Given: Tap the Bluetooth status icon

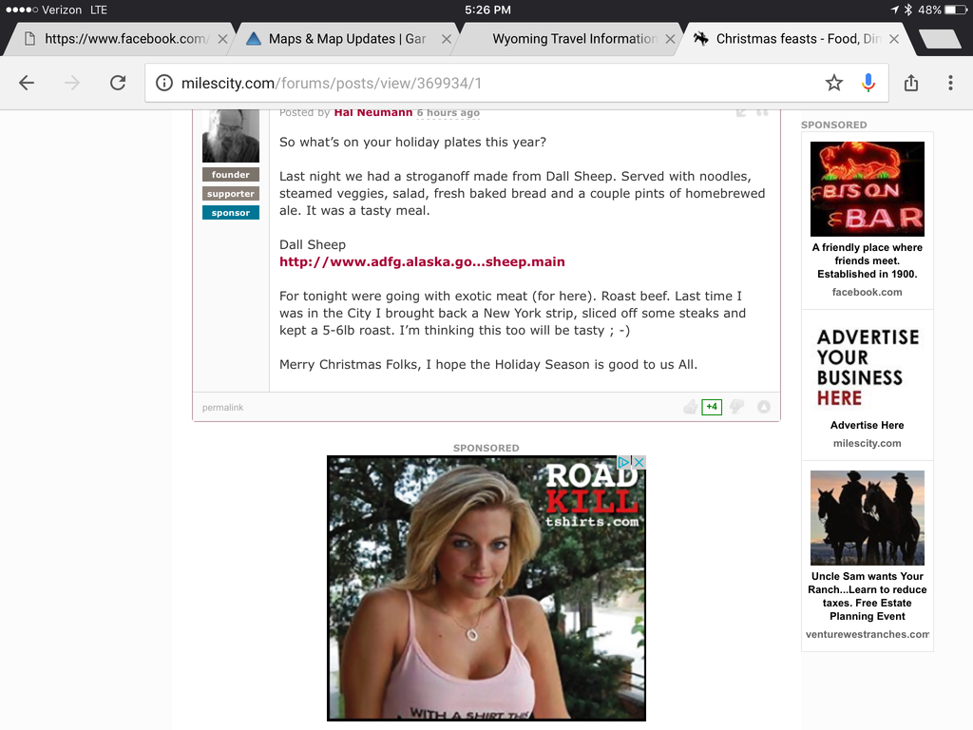Looking at the screenshot, I should click(907, 10).
